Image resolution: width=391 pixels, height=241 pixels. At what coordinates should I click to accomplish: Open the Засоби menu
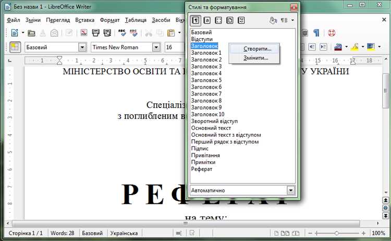161,20
